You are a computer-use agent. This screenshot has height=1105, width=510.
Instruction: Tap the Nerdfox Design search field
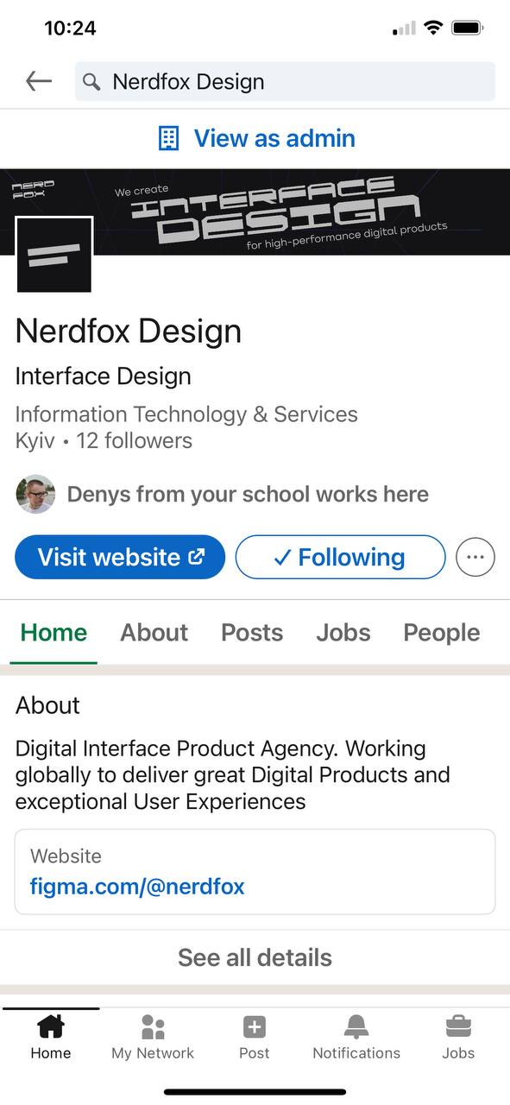(285, 82)
